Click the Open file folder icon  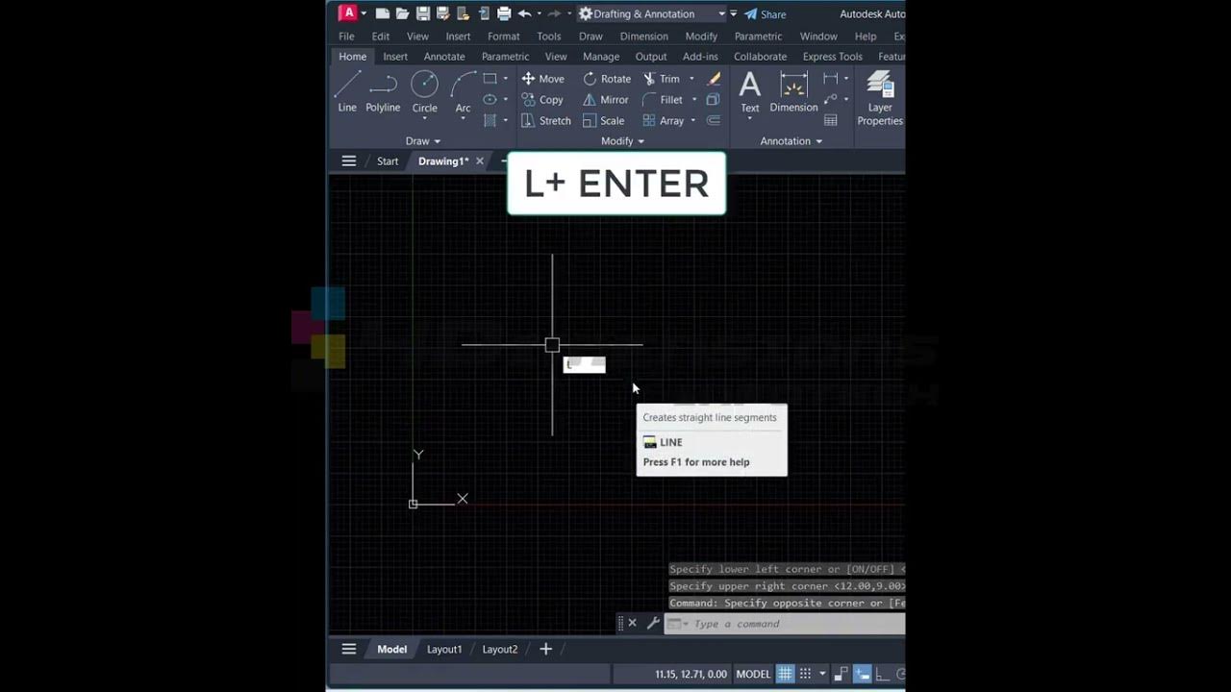402,13
